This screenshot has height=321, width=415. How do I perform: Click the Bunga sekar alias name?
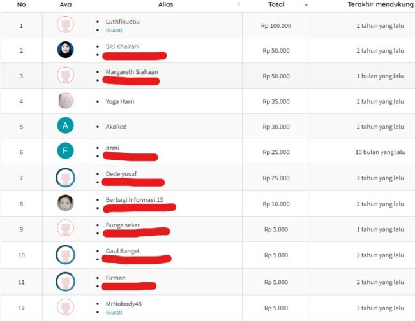tap(123, 225)
